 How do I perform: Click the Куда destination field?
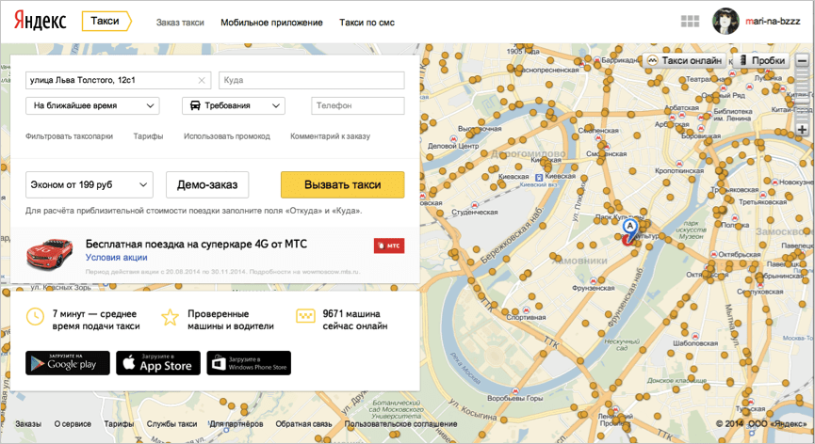pyautogui.click(x=311, y=80)
